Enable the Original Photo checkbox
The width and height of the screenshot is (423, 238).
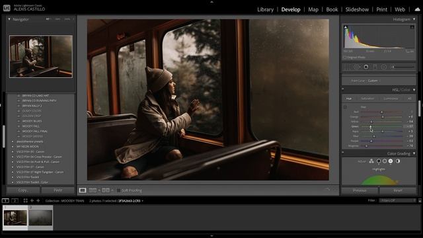(x=344, y=58)
